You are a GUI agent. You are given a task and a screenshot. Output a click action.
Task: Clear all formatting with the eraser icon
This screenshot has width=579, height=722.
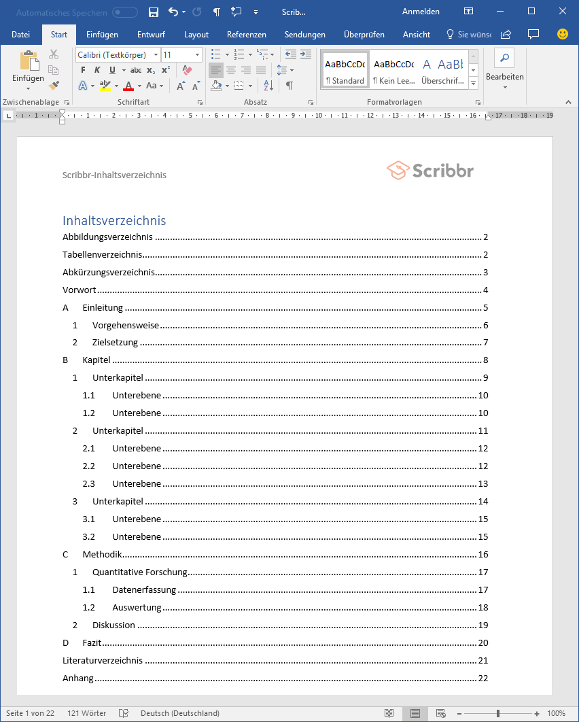(x=188, y=70)
